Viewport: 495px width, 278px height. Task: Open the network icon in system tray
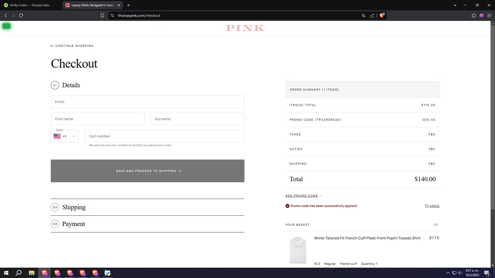click(x=454, y=273)
